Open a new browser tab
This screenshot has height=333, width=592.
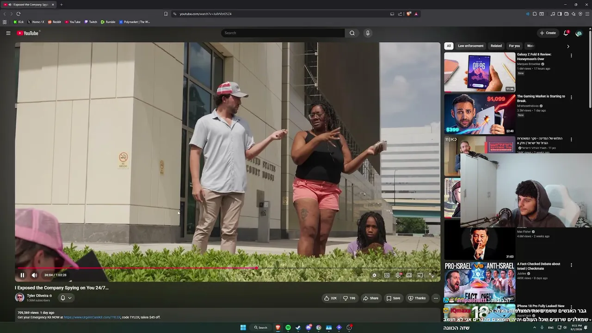tap(61, 5)
